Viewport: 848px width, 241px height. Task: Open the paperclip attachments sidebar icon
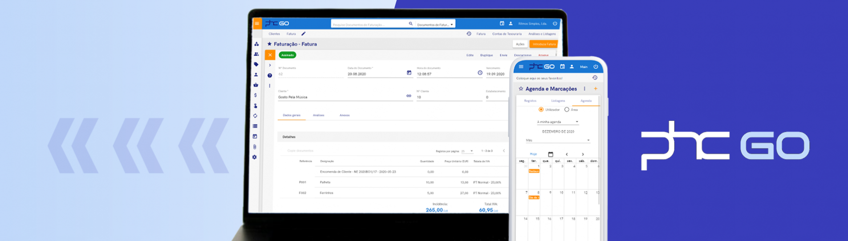pyautogui.click(x=255, y=147)
